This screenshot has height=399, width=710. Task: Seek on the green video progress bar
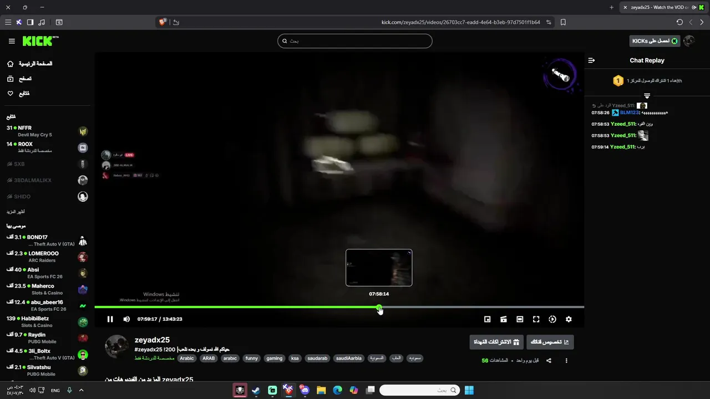point(339,307)
